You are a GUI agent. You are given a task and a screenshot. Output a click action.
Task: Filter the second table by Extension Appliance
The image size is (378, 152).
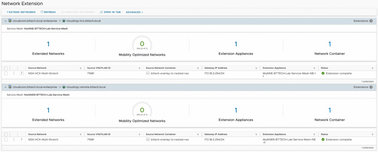pos(315,134)
